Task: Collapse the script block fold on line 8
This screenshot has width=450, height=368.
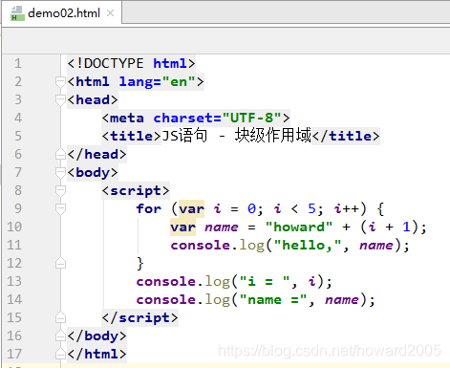Action: click(60, 190)
